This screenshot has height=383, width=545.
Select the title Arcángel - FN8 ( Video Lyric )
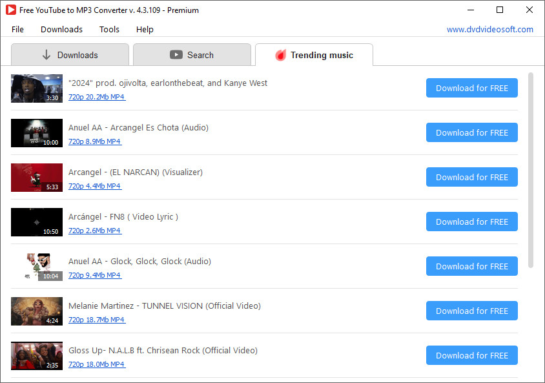coord(123,216)
